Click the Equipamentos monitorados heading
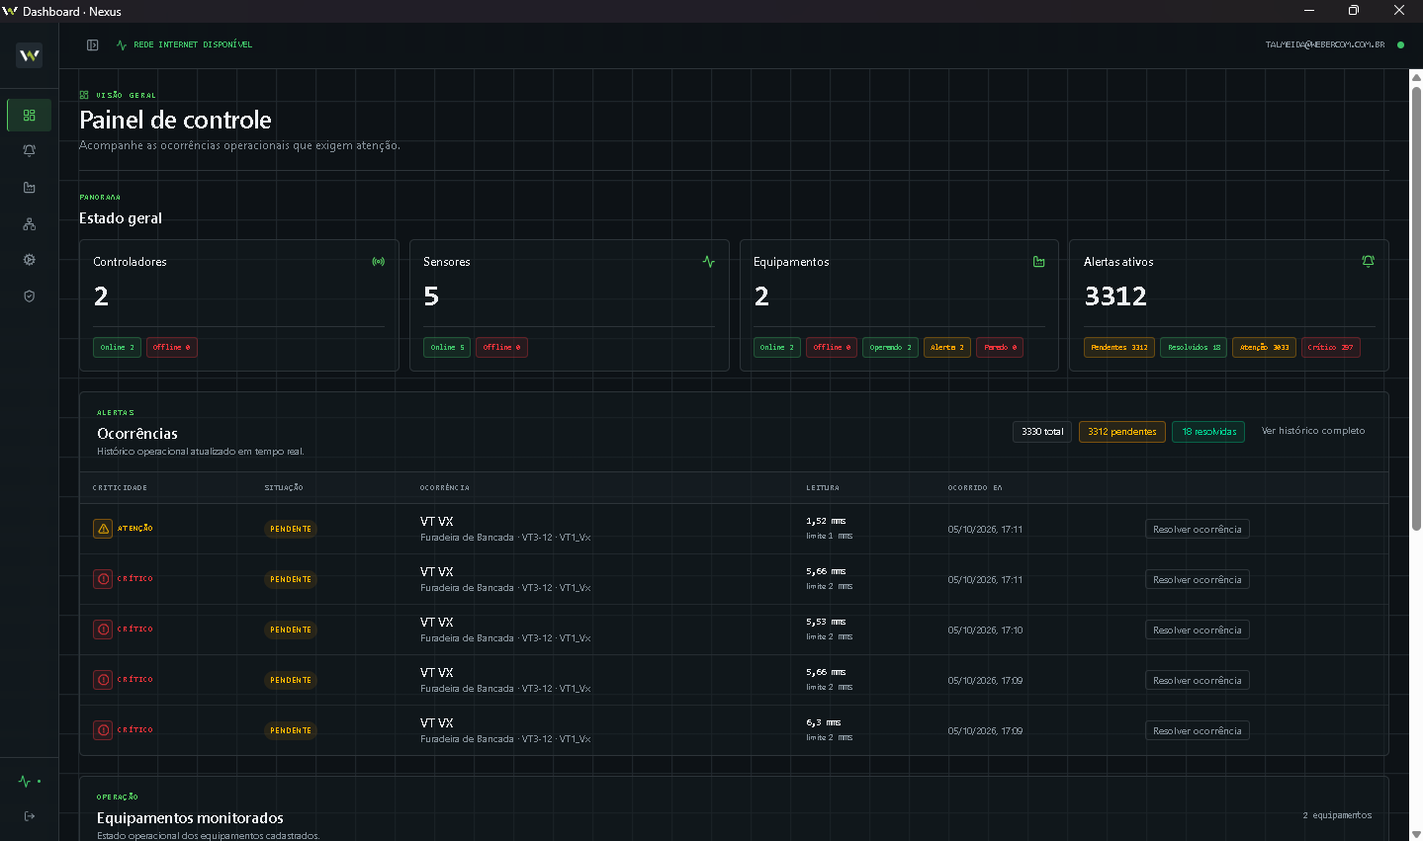The height and width of the screenshot is (841, 1423). coord(190,818)
